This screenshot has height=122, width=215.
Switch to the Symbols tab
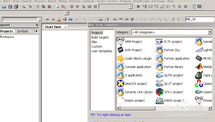click(22, 31)
